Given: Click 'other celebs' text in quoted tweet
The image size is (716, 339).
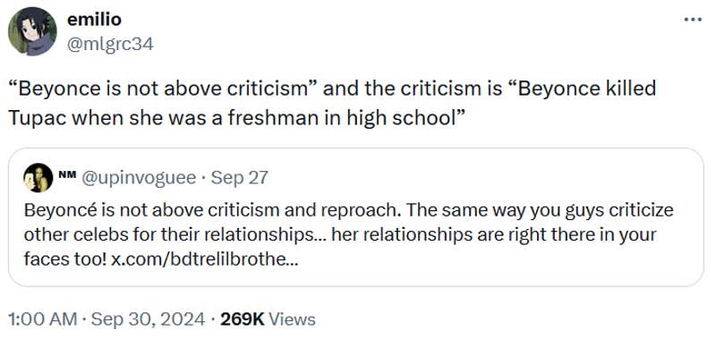Looking at the screenshot, I should 70,234.
